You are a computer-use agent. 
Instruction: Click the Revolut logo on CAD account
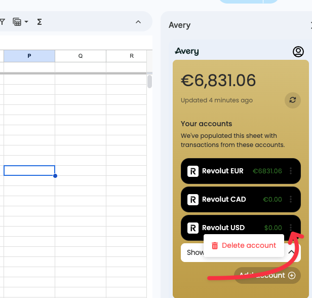[x=193, y=200]
